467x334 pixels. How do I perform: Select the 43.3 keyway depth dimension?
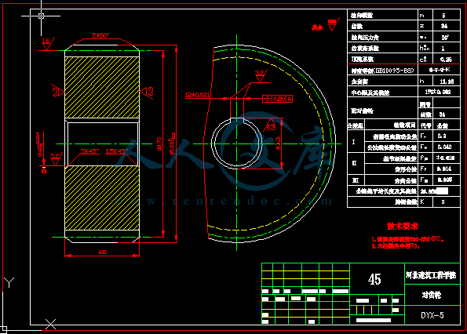(278, 143)
